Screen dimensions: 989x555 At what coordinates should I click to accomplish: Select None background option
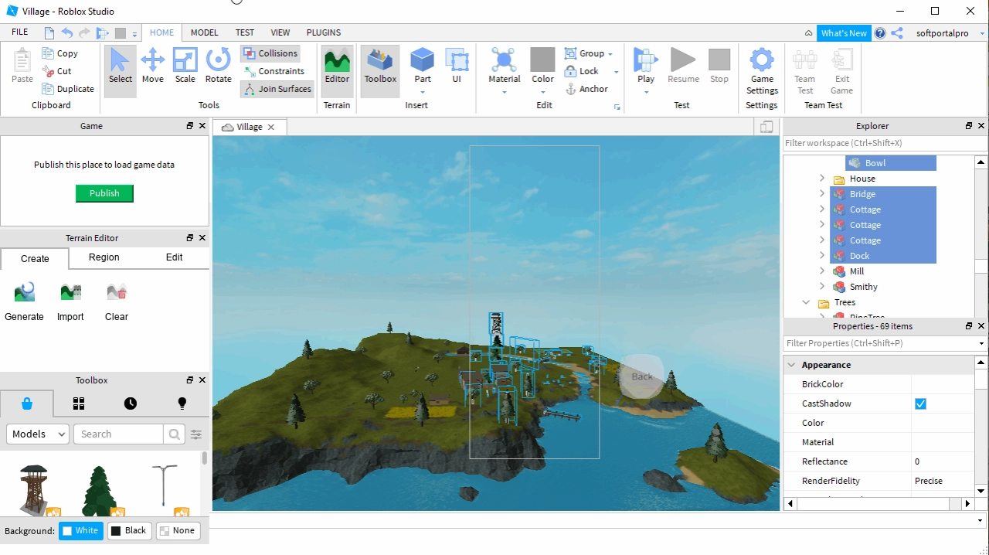[x=178, y=530]
